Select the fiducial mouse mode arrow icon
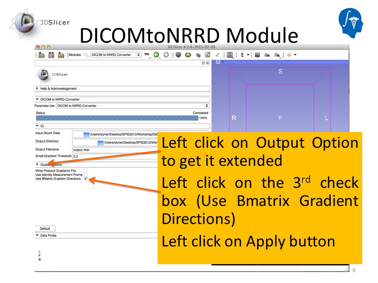This screenshot has height=283, width=378. 242,55
